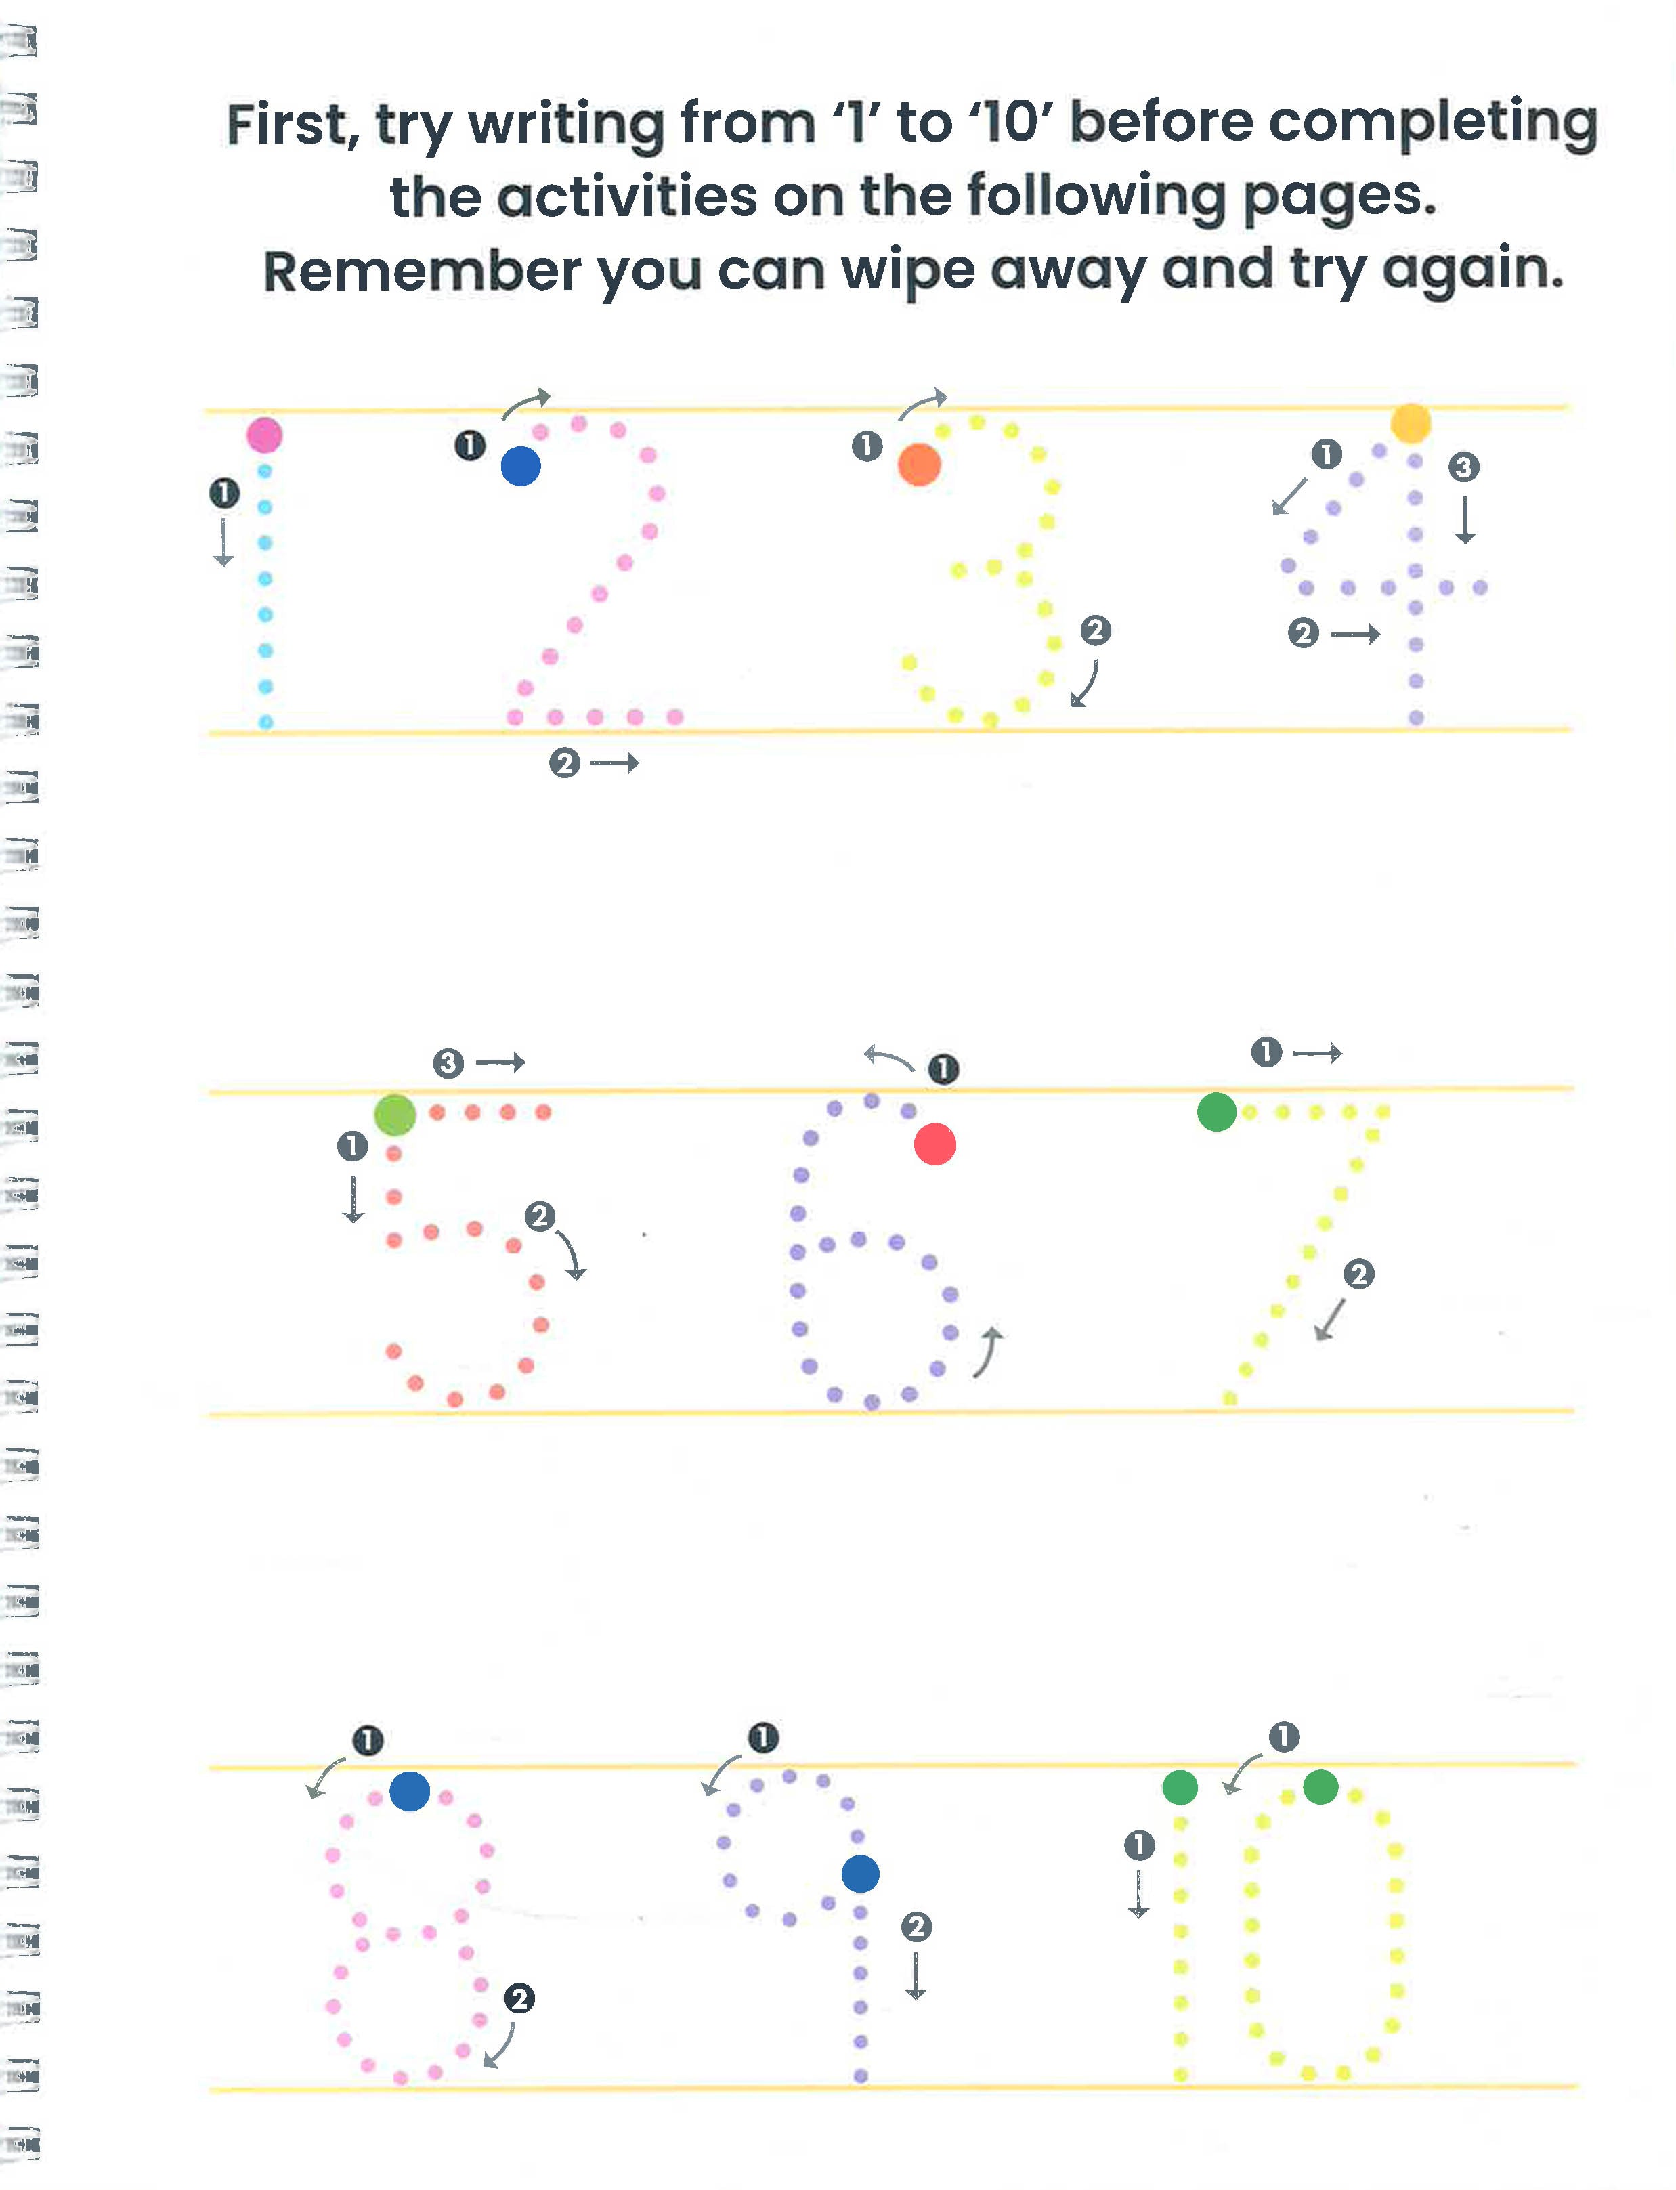
Task: Tap the step 2 marker beside number 7
Action: (x=1358, y=1274)
